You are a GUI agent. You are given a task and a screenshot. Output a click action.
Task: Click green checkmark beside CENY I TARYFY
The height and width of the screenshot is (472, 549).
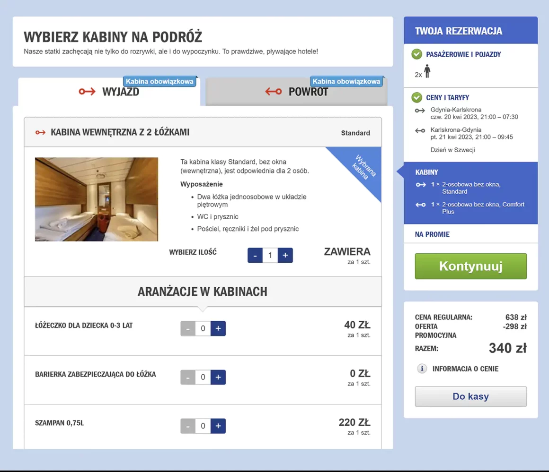[416, 97]
